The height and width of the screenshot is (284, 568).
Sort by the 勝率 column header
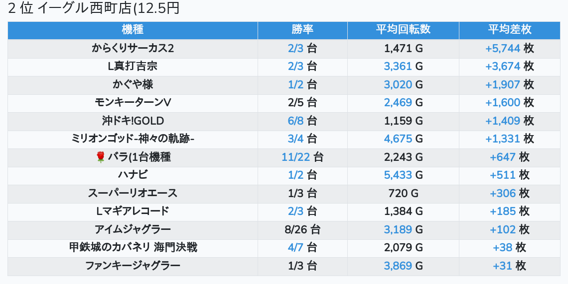[x=302, y=30]
